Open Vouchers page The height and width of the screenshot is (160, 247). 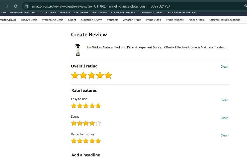pyautogui.click(x=113, y=20)
